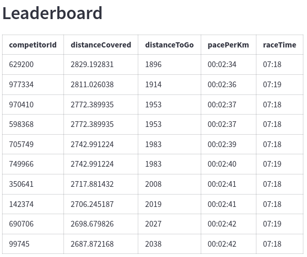The image size is (307, 257).
Task: Click distance to go 1953 in row 970410
Action: click(x=153, y=105)
